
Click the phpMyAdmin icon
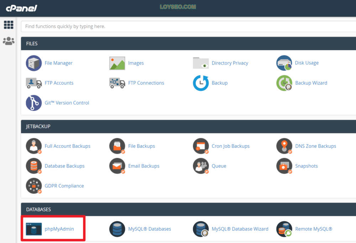point(33,229)
